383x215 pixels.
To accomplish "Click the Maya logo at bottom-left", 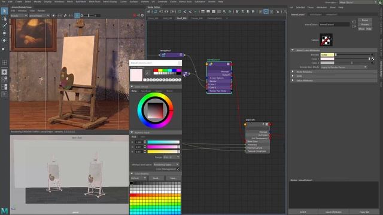I will 4,211.
